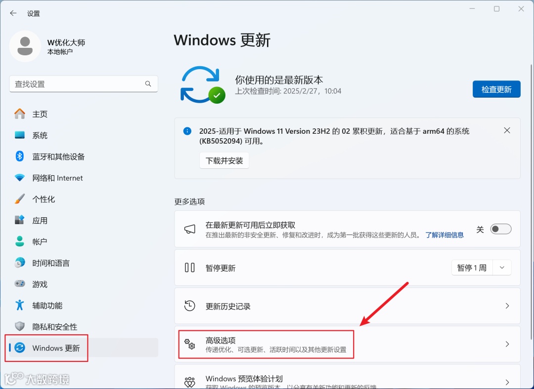Click the Wi-Fi network icon in sidebar
Viewport: 534px width, 389px height.
coord(20,178)
